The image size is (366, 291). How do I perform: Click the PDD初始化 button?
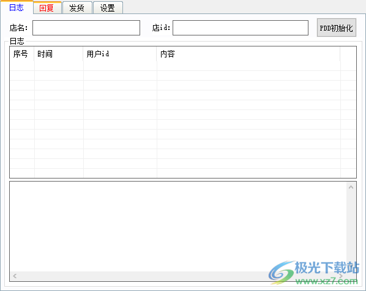(x=337, y=28)
